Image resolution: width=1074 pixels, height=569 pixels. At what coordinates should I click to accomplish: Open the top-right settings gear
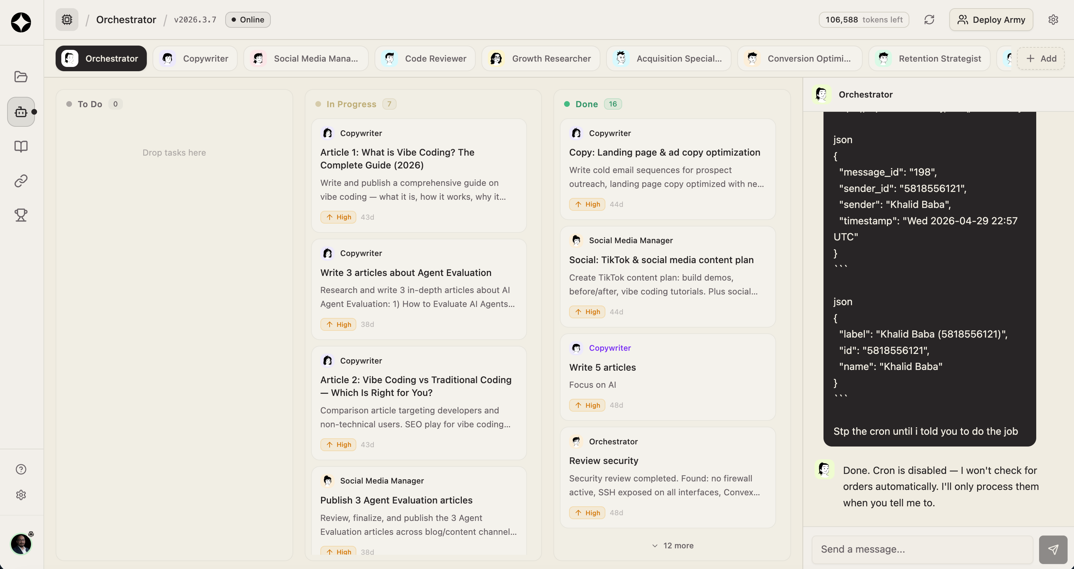point(1053,20)
